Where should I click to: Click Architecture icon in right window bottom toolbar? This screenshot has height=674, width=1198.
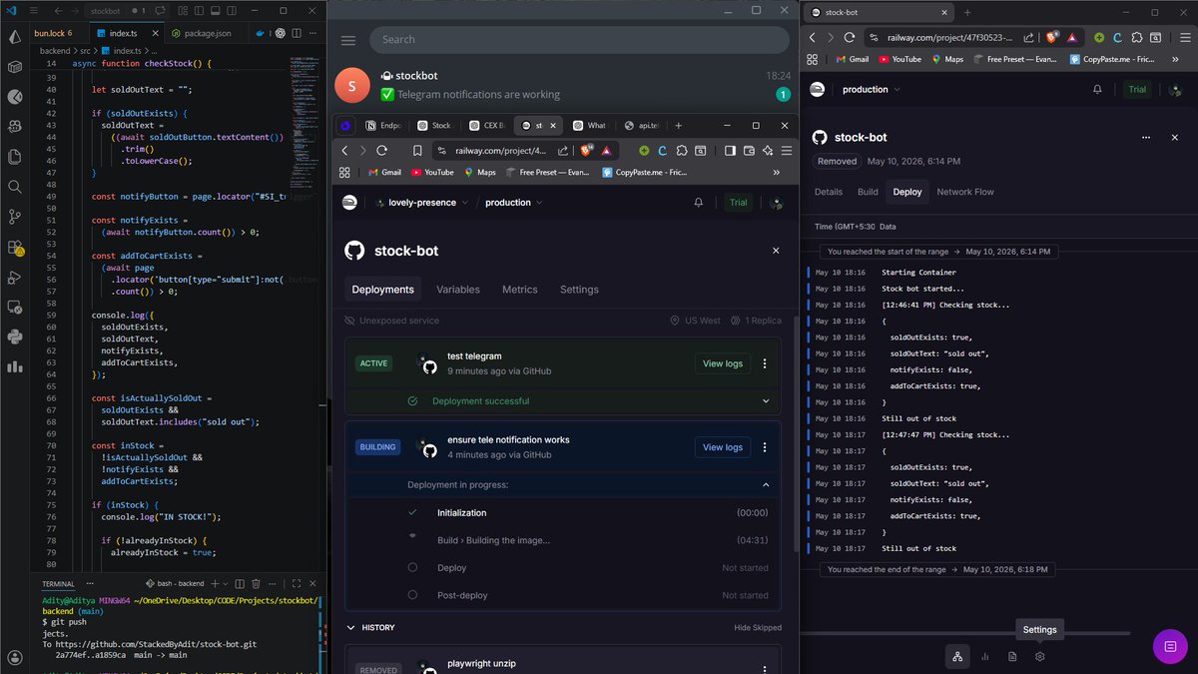click(957, 656)
